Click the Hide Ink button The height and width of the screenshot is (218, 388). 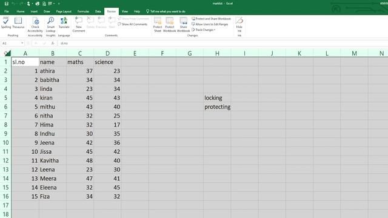coord(239,25)
